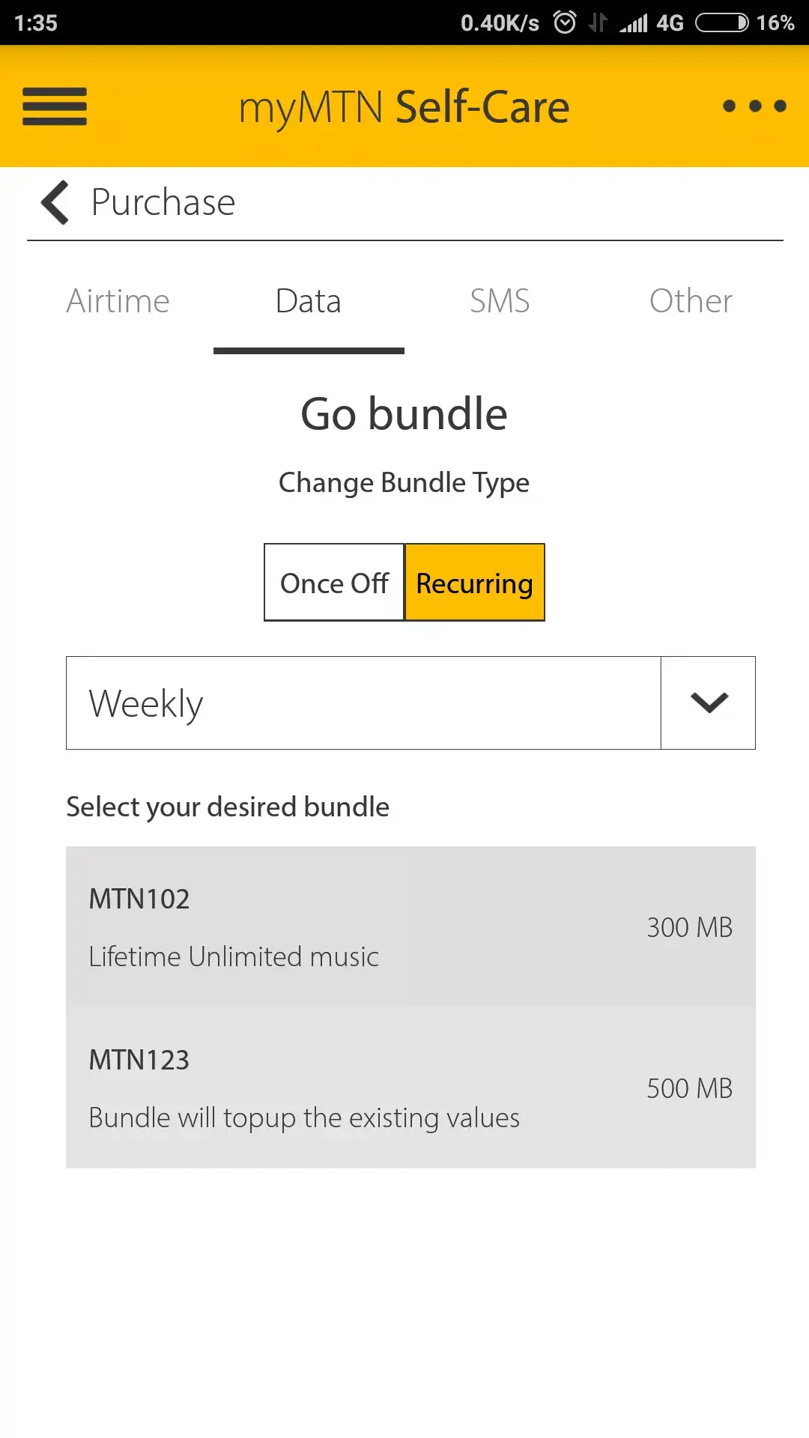This screenshot has width=809, height=1438.
Task: Select the Recurring bundle type
Action: pos(474,583)
